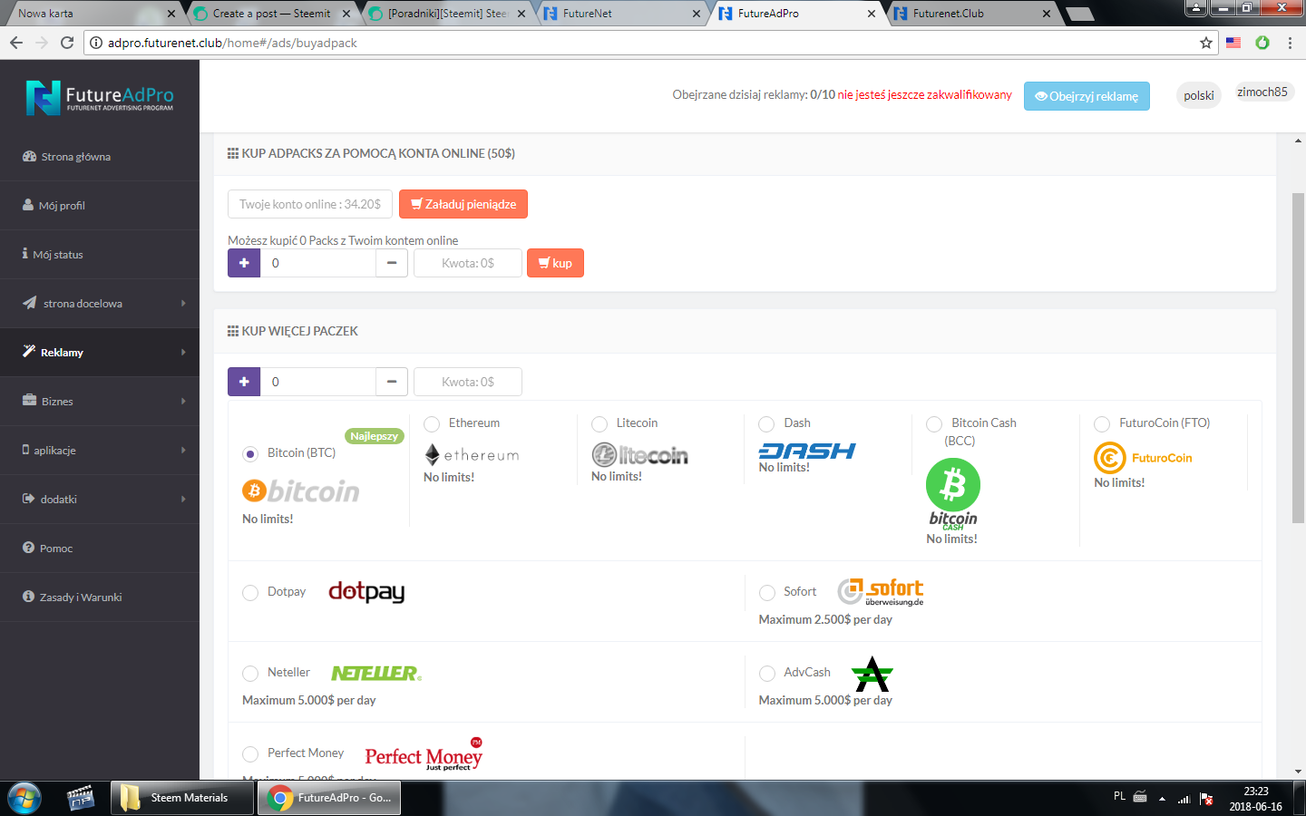This screenshot has height=816, width=1306.
Task: Click the sofort überweisung logo
Action: coord(881,592)
